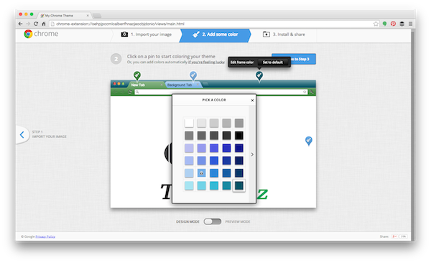Go back in the browser
Viewport: 431px width, 263px height.
pyautogui.click(x=20, y=24)
